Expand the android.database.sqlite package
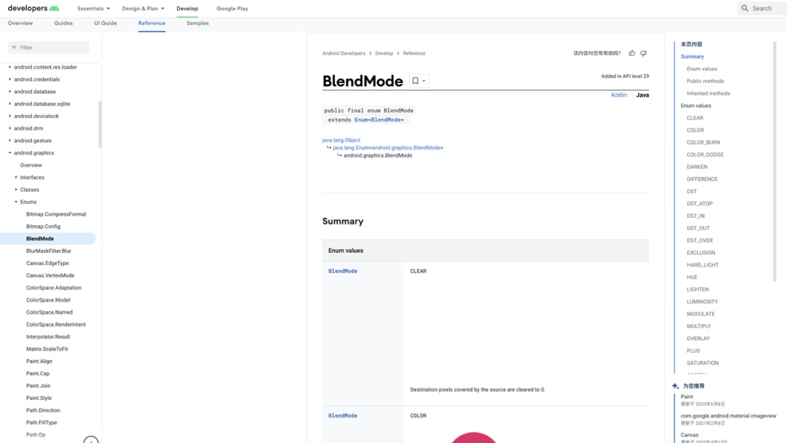The image size is (787, 443). [9, 104]
